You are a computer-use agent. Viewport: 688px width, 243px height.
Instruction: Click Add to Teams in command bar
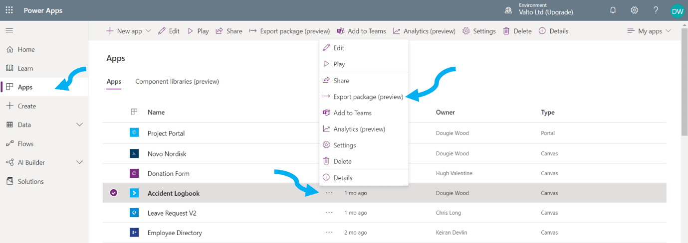361,31
